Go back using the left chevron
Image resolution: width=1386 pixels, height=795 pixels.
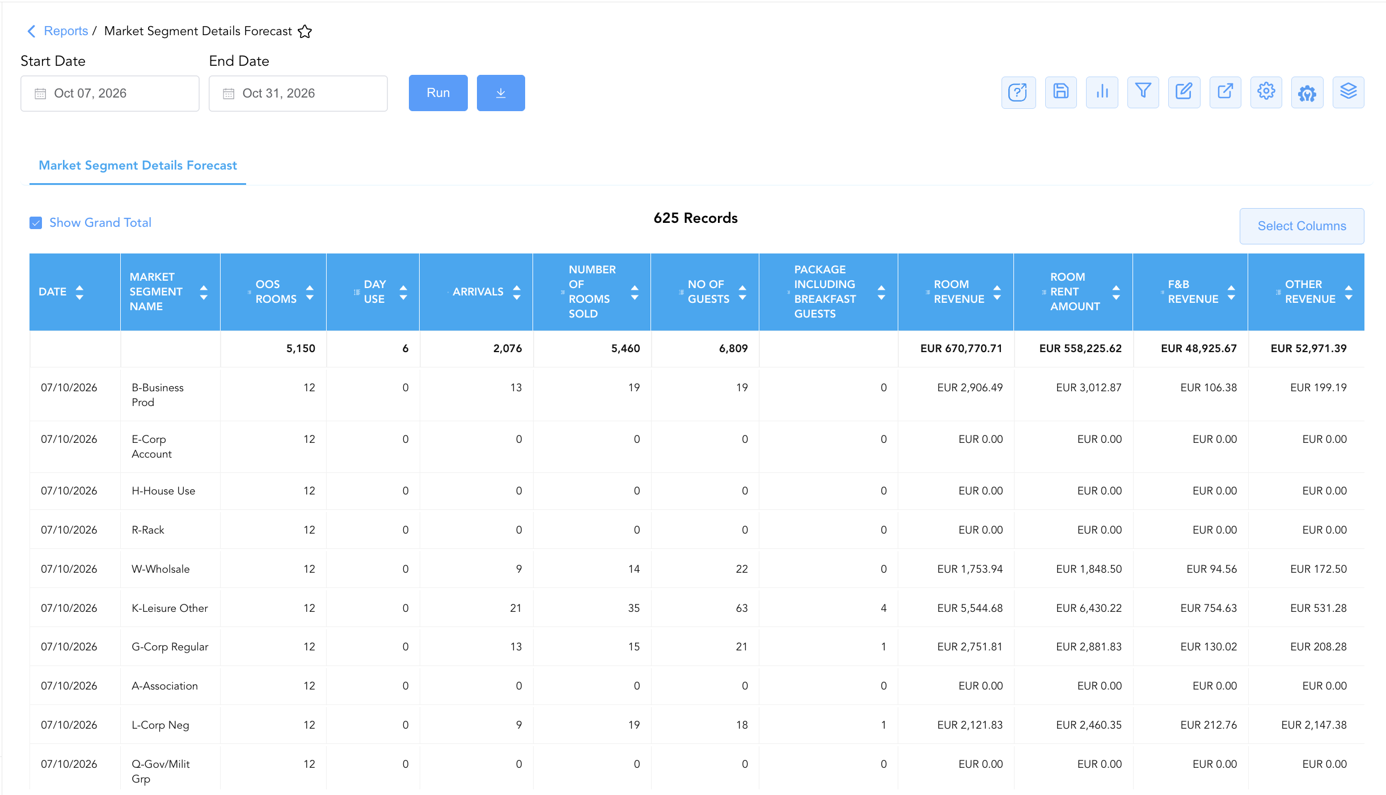(x=31, y=31)
